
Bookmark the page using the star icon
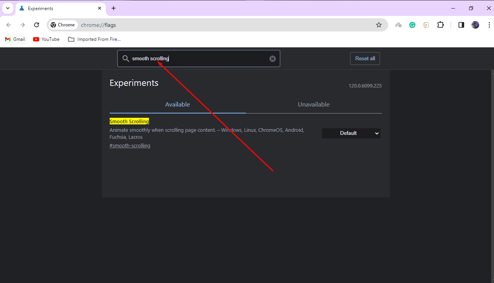coord(379,24)
